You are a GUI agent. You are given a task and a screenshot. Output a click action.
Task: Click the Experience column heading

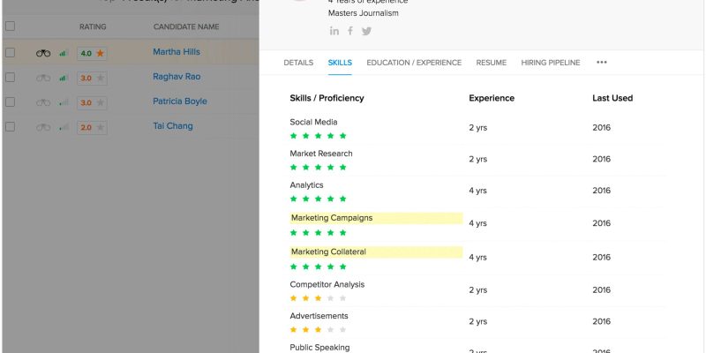click(492, 98)
